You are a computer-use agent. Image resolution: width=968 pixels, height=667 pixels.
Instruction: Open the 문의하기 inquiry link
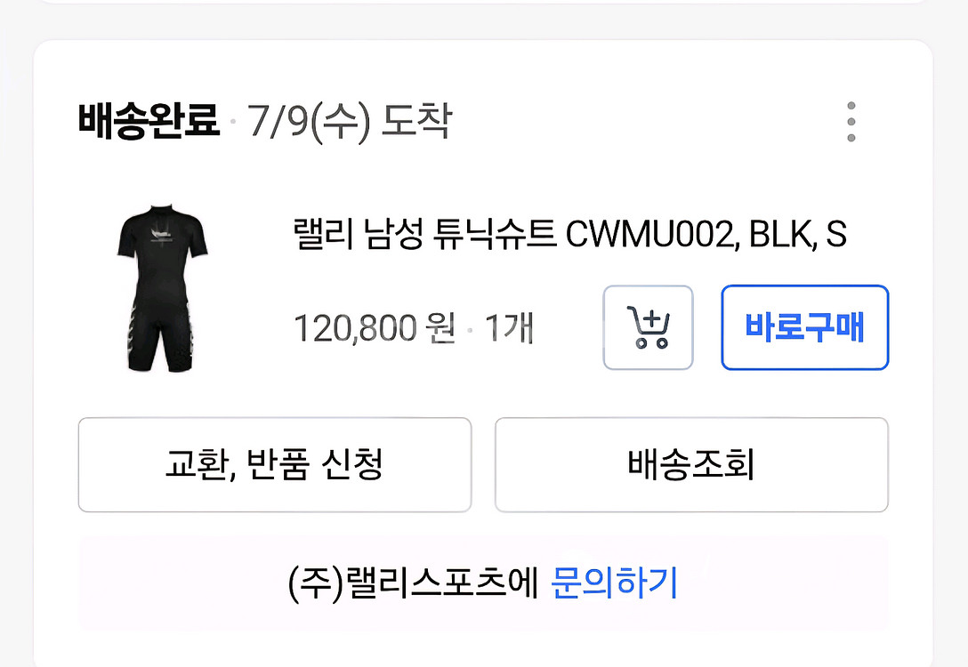click(x=614, y=583)
